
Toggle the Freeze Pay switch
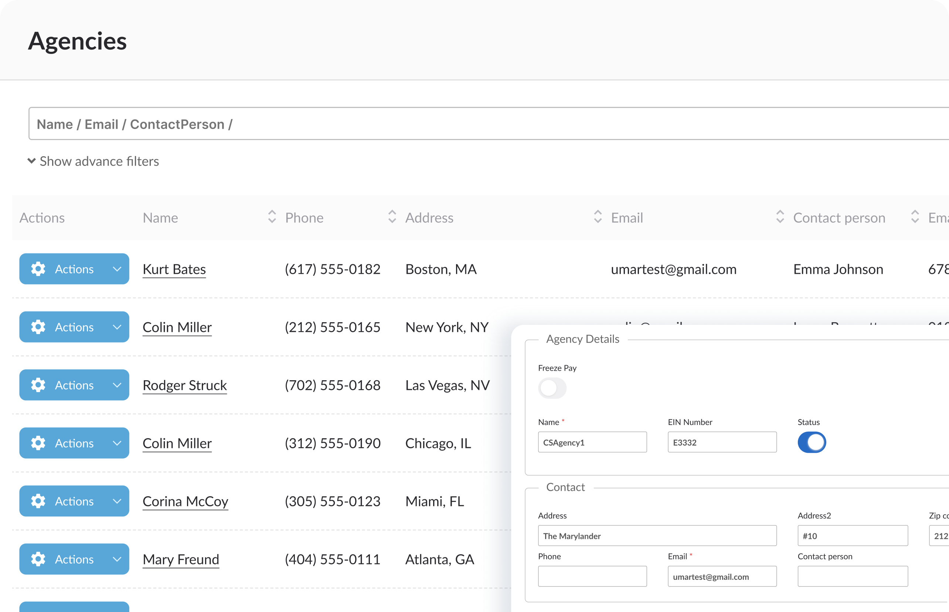[552, 388]
